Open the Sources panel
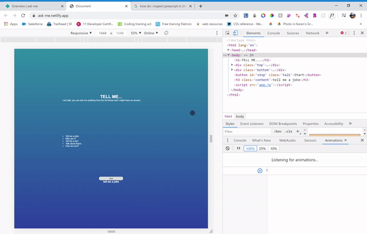 pyautogui.click(x=293, y=33)
